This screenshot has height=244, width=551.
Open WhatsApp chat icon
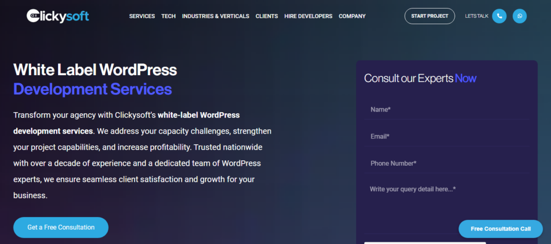click(x=519, y=16)
